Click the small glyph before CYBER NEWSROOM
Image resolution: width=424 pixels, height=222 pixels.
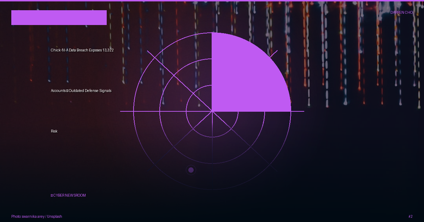click(52, 195)
